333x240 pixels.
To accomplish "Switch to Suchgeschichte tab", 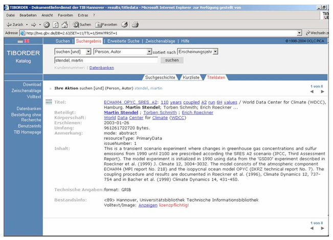I will (x=160, y=77).
